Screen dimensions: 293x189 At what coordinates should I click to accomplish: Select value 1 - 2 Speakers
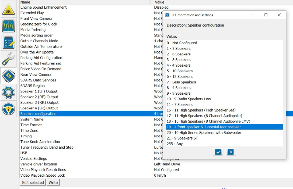click(x=224, y=48)
